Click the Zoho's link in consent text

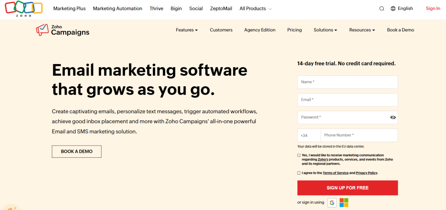click(323, 159)
